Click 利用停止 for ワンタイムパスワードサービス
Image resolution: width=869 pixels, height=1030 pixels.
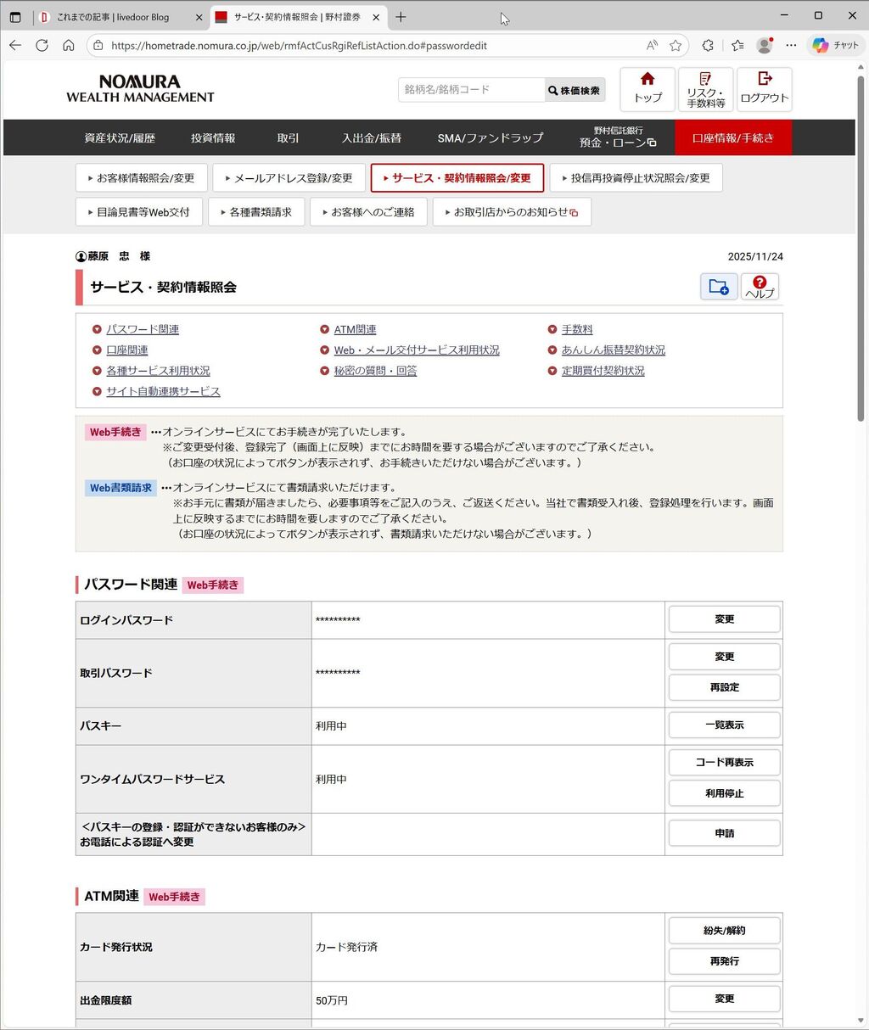[x=724, y=793]
